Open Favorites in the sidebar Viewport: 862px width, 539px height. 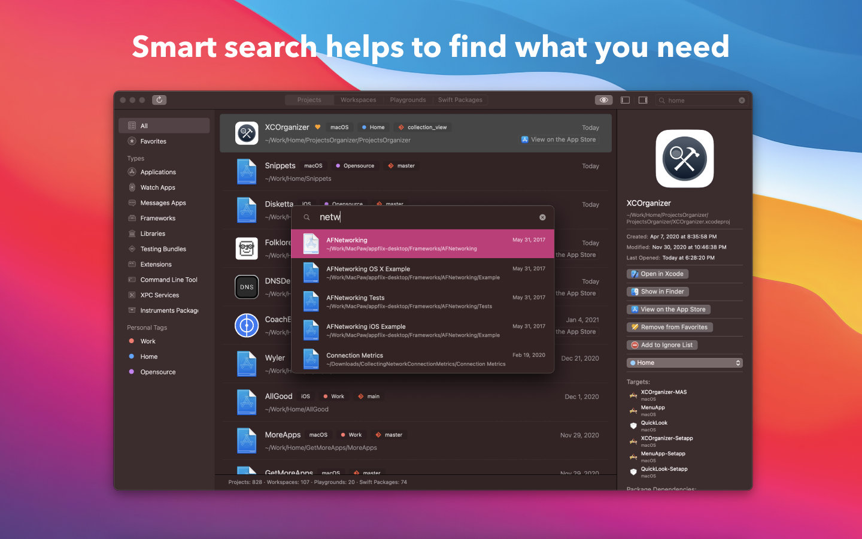coord(164,141)
